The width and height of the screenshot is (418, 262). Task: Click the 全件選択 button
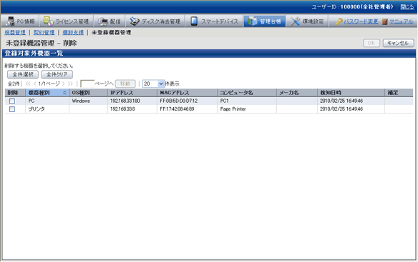(23, 74)
